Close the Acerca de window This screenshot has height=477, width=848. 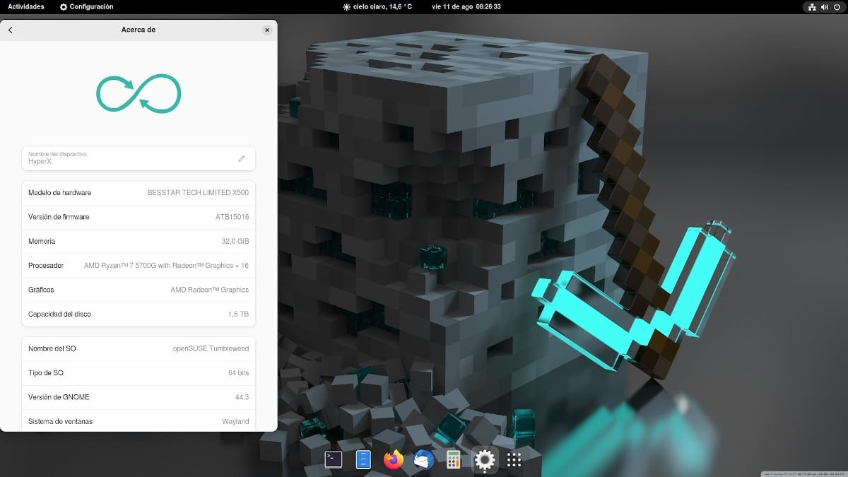click(x=267, y=30)
